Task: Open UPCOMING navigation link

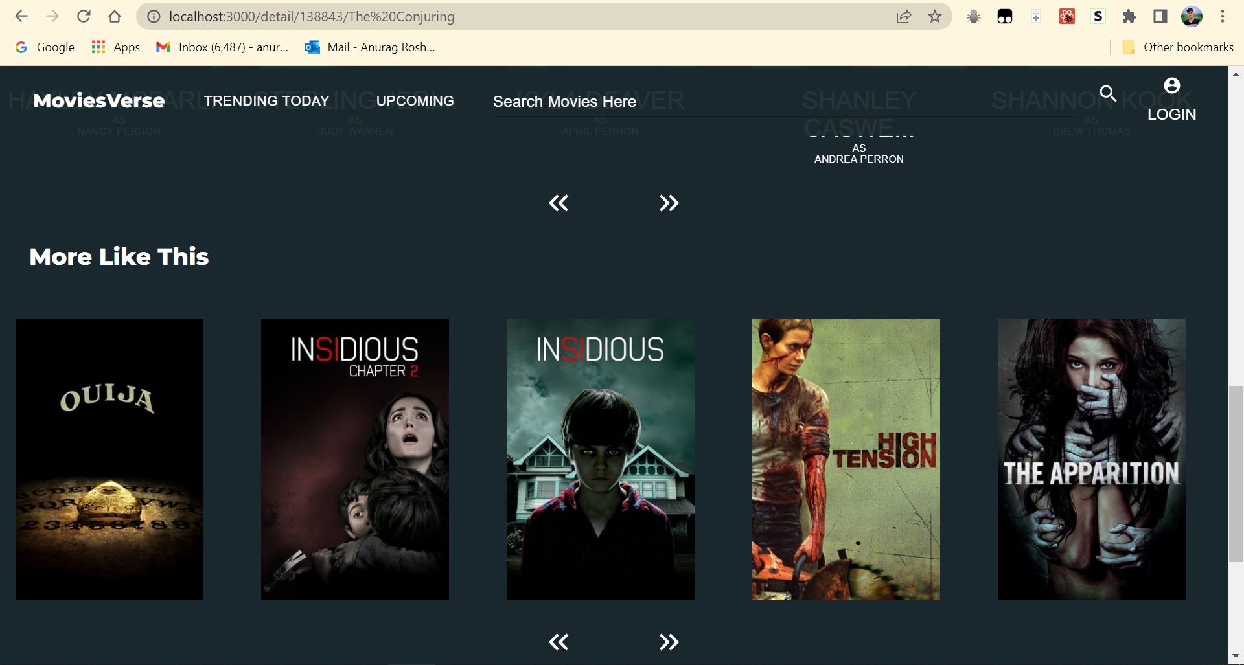Action: click(415, 101)
